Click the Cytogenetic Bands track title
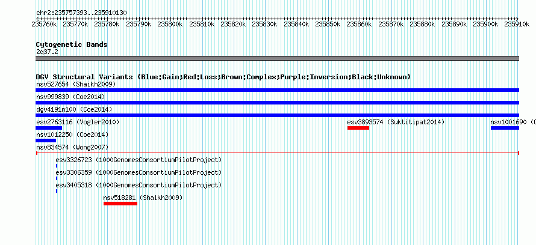536x245 pixels. pos(72,44)
